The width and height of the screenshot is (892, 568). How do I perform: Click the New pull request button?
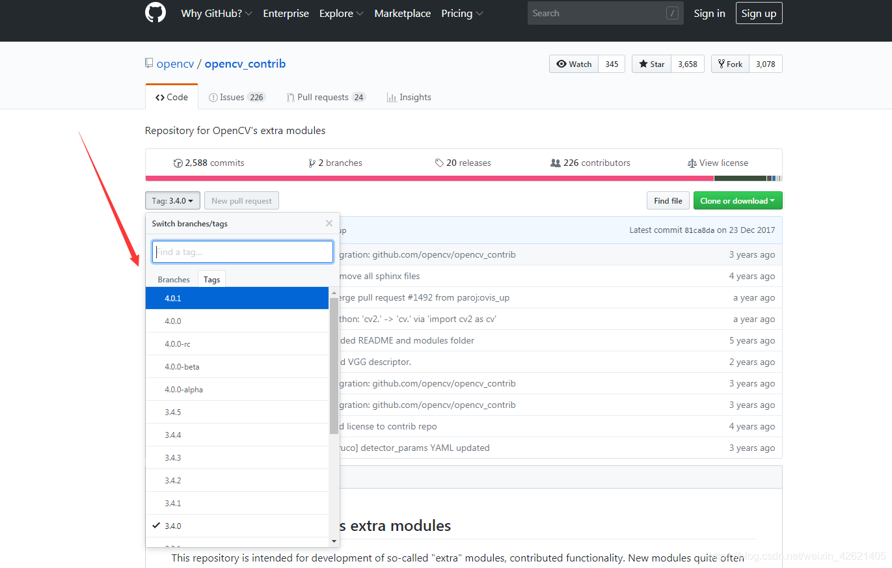[241, 200]
